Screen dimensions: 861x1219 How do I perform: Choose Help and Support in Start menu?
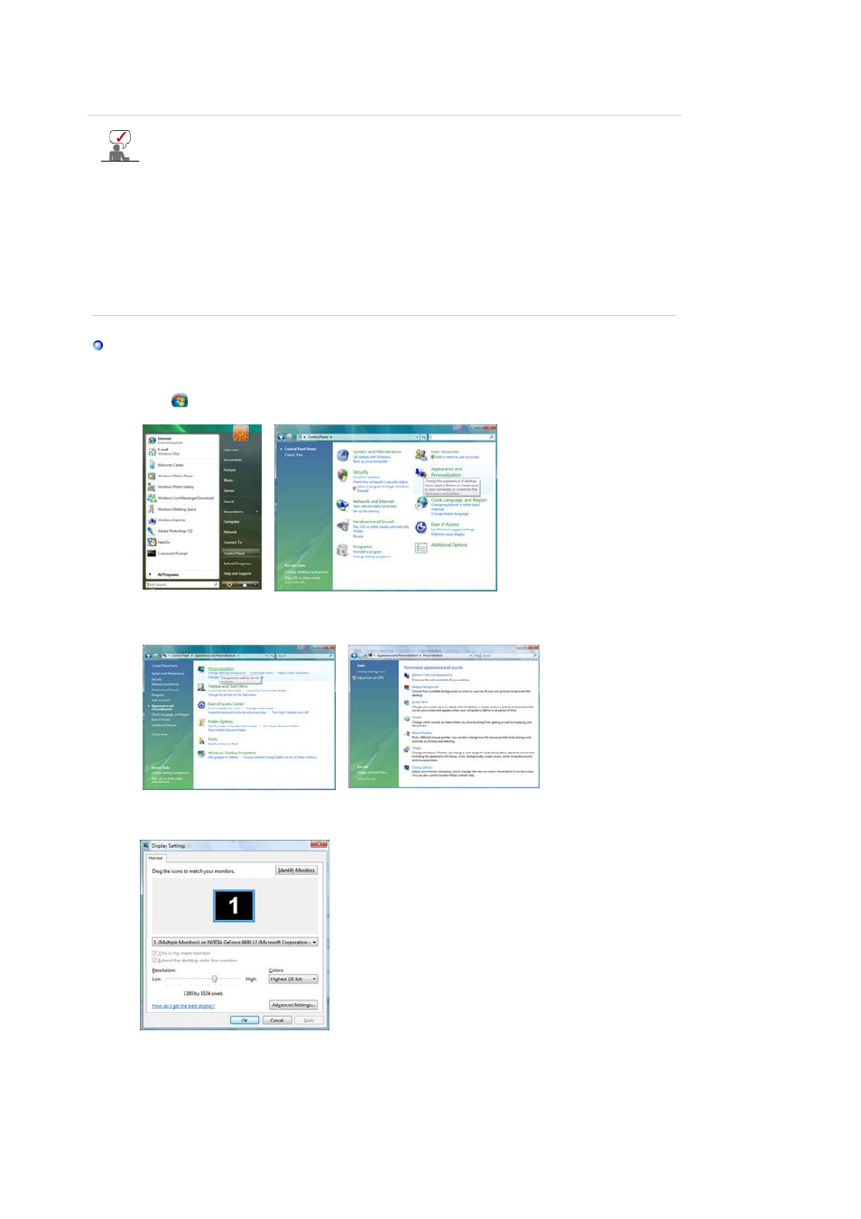pyautogui.click(x=237, y=573)
